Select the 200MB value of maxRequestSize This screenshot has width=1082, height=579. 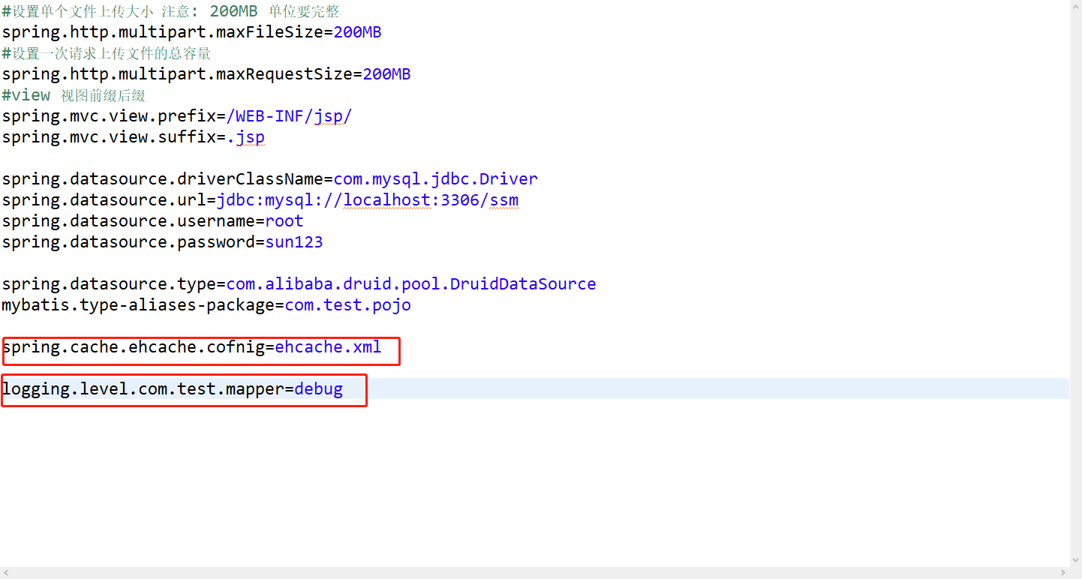click(x=387, y=74)
